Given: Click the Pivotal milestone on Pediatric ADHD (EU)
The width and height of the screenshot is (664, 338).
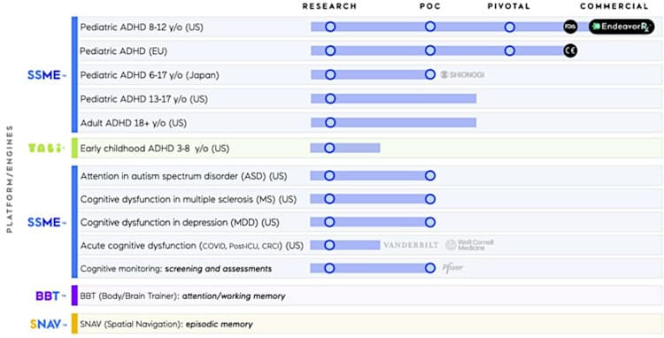Looking at the screenshot, I should (x=509, y=50).
